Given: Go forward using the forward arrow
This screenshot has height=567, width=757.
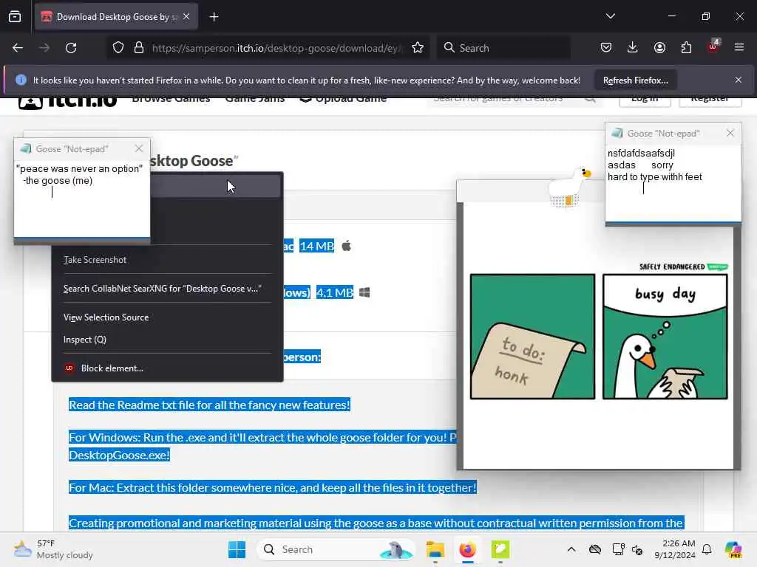Looking at the screenshot, I should click(44, 48).
